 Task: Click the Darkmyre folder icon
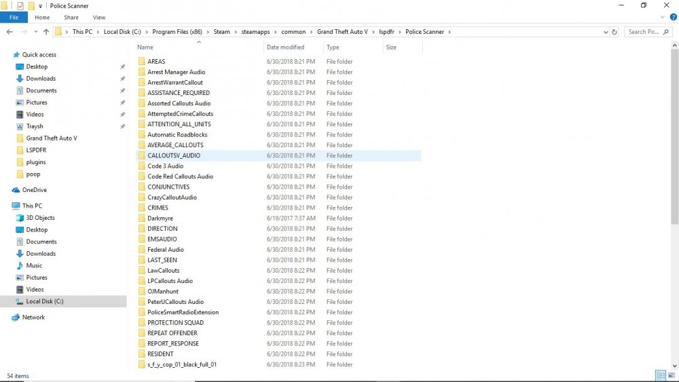point(142,218)
